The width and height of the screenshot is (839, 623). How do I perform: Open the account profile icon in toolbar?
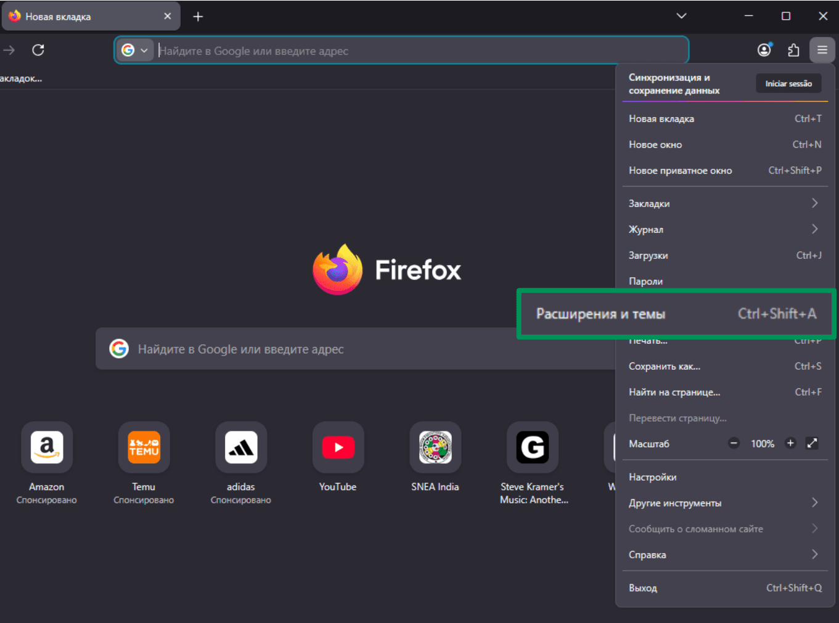pos(764,50)
